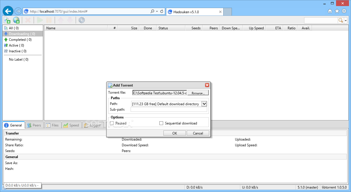
Task: Sort by the ETA column header
Action: tap(274, 28)
